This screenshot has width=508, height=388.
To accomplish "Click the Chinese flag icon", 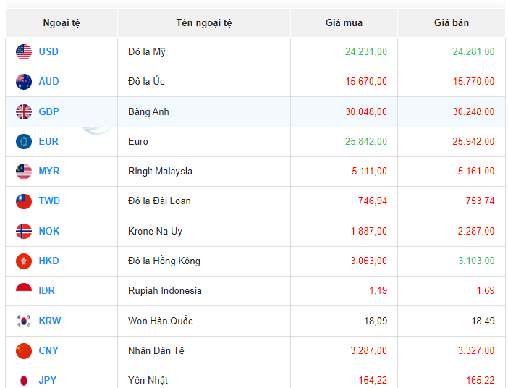I will (24, 351).
